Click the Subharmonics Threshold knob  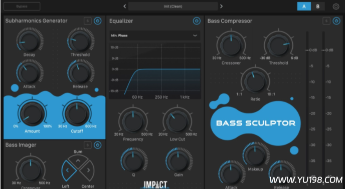[x=81, y=41]
